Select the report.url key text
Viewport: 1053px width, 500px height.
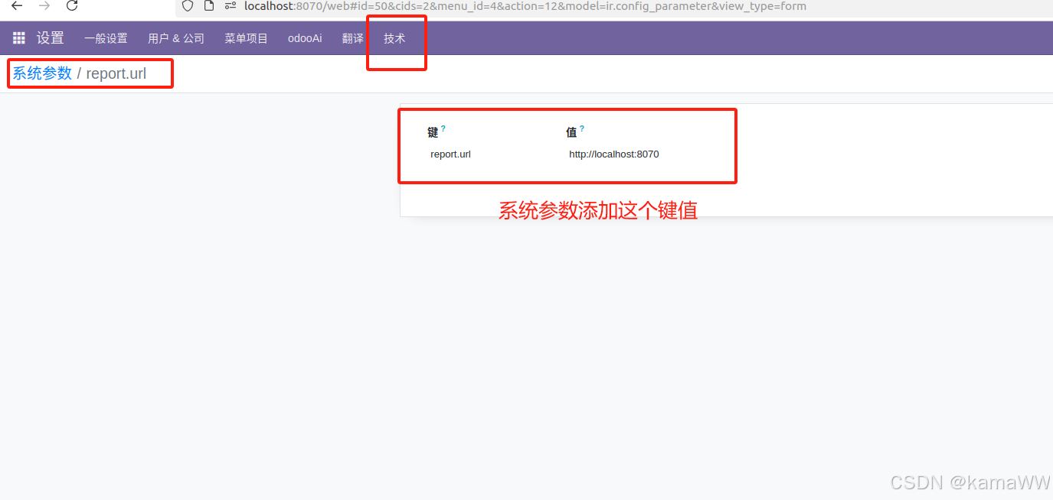pos(450,154)
